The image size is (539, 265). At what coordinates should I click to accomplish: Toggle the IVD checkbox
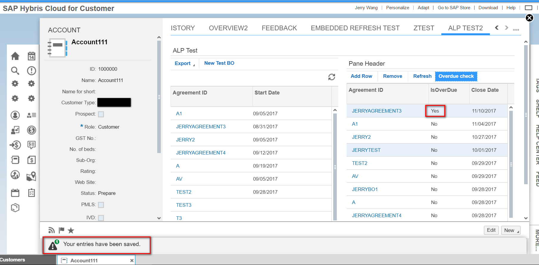click(x=101, y=218)
